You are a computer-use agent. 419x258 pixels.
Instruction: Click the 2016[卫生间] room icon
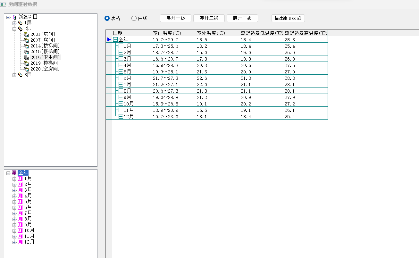pos(26,57)
